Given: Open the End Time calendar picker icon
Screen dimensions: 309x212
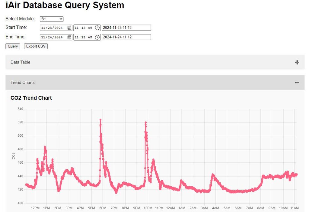Looking at the screenshot, I should [69, 37].
